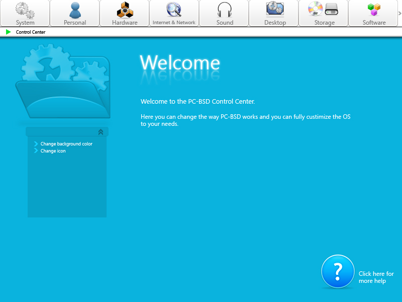This screenshot has height=302, width=402.
Task: Select the Hardware tab cube icon
Action: coord(125,10)
